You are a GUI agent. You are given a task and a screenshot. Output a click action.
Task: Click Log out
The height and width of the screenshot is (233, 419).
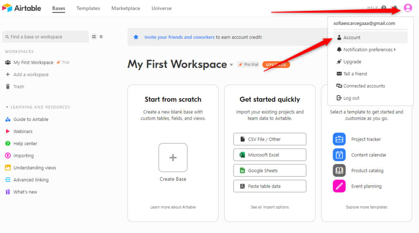pos(370,98)
